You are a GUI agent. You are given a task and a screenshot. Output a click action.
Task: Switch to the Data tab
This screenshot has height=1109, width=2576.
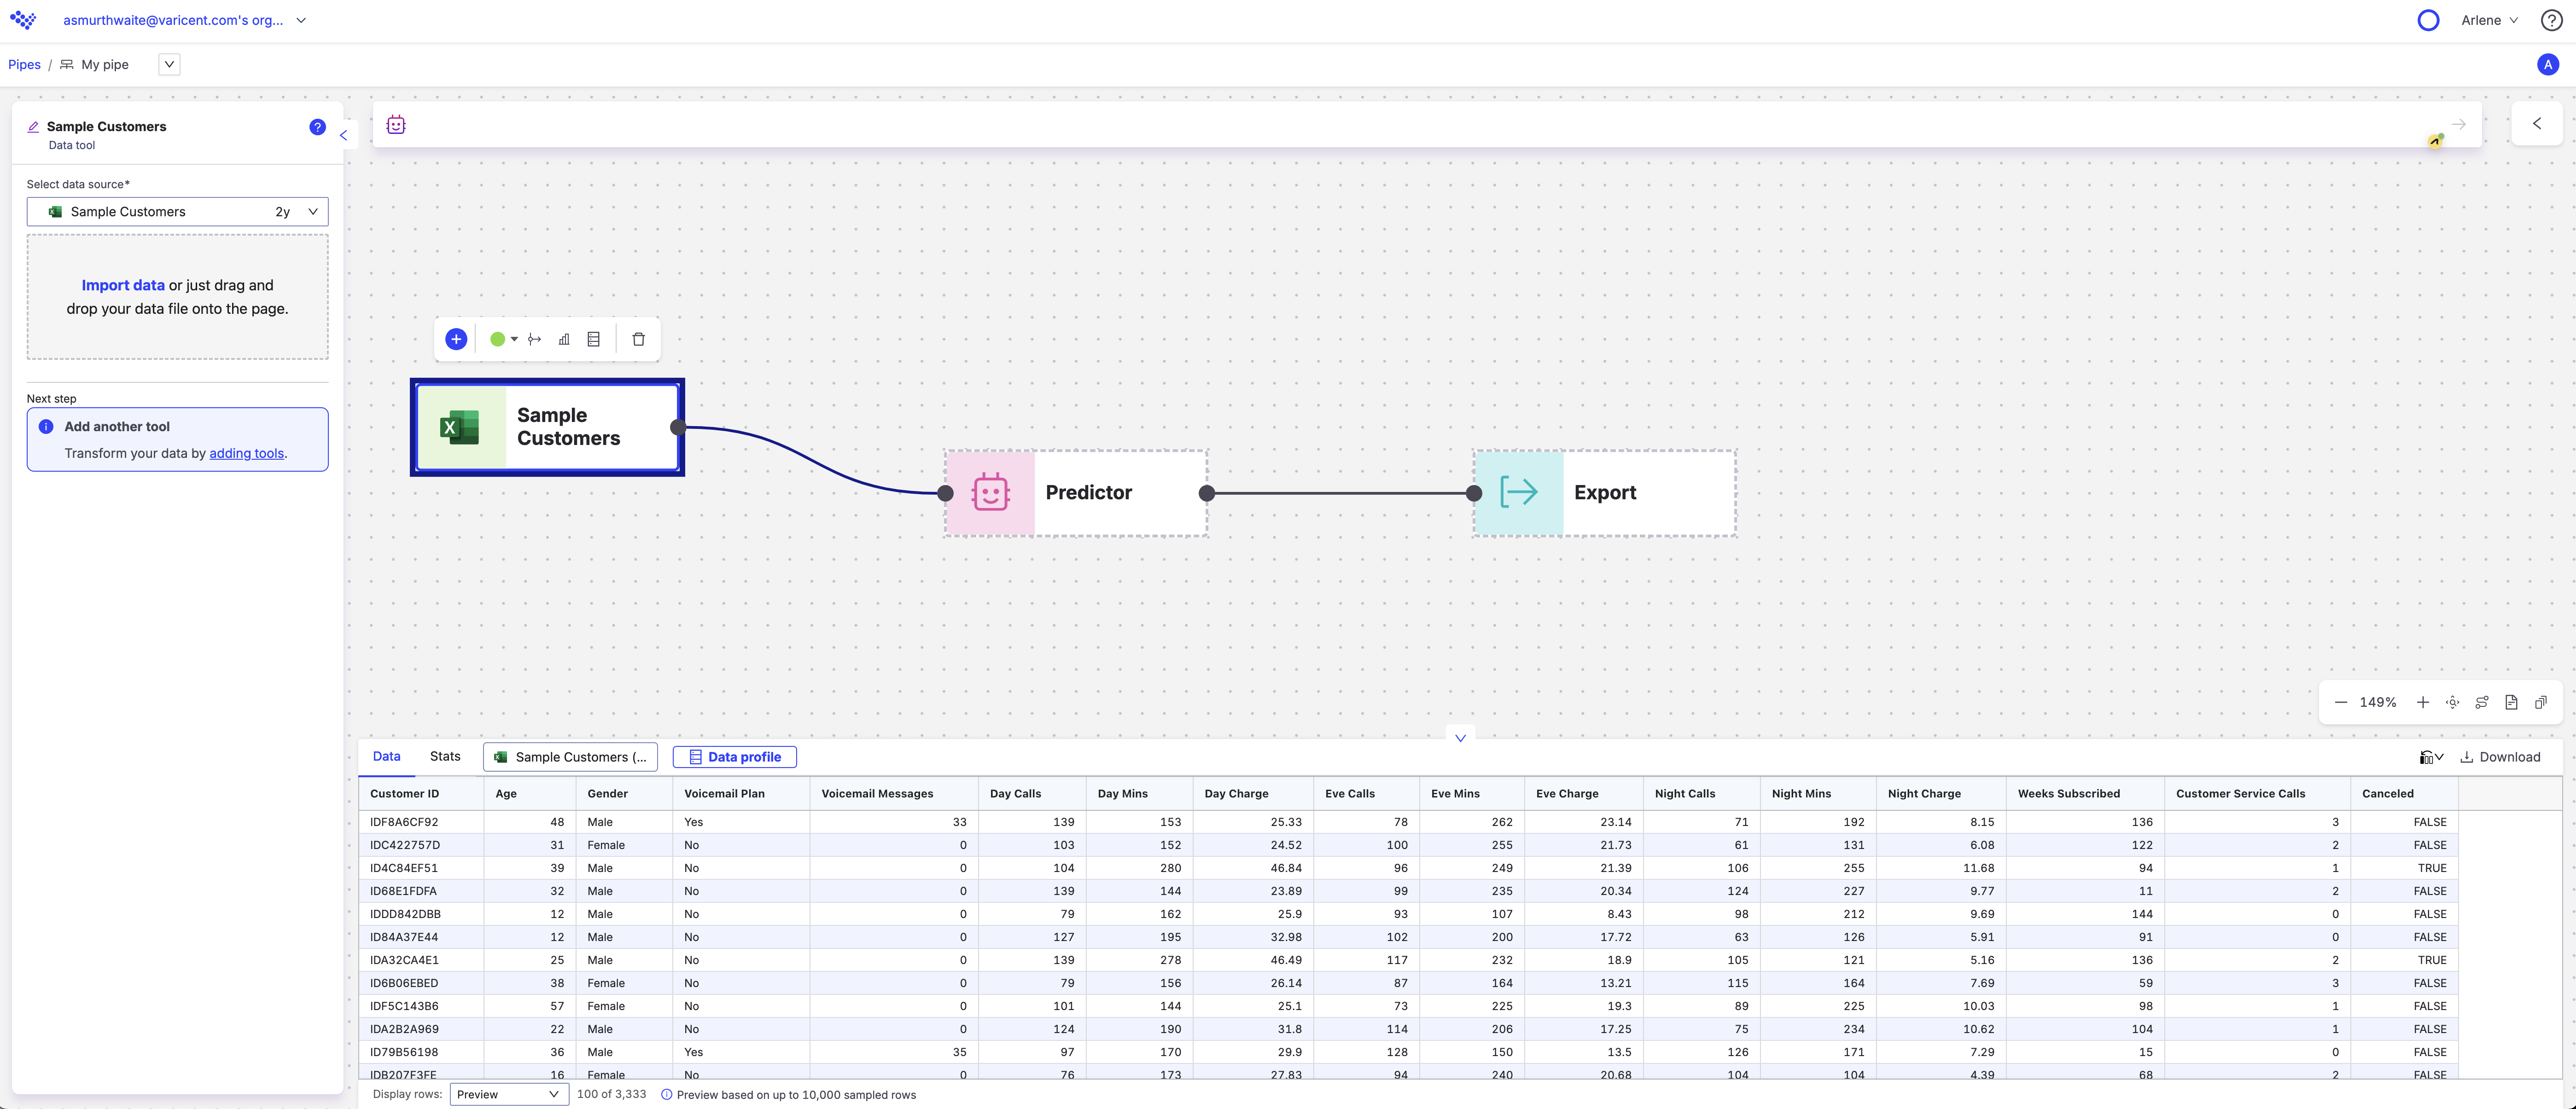(x=386, y=757)
